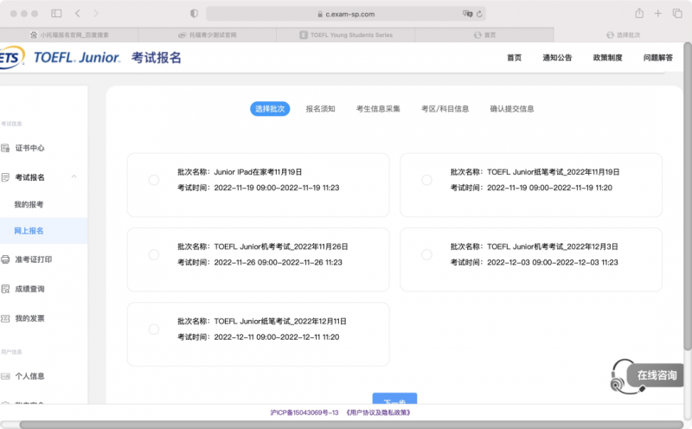Toggle the Safari sidebar icon
Image resolution: width=692 pixels, height=429 pixels.
[56, 14]
